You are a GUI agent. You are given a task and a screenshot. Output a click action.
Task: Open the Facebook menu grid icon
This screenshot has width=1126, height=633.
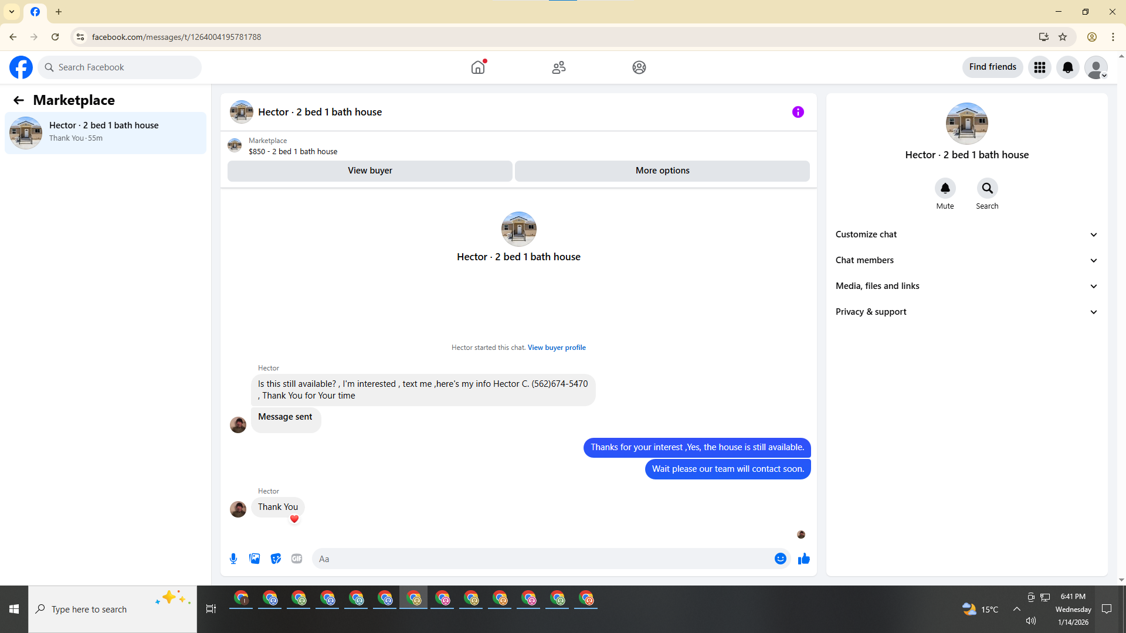coord(1039,67)
